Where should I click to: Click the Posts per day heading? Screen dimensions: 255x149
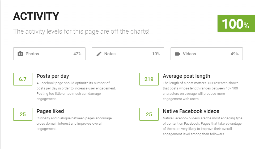pos(53,76)
